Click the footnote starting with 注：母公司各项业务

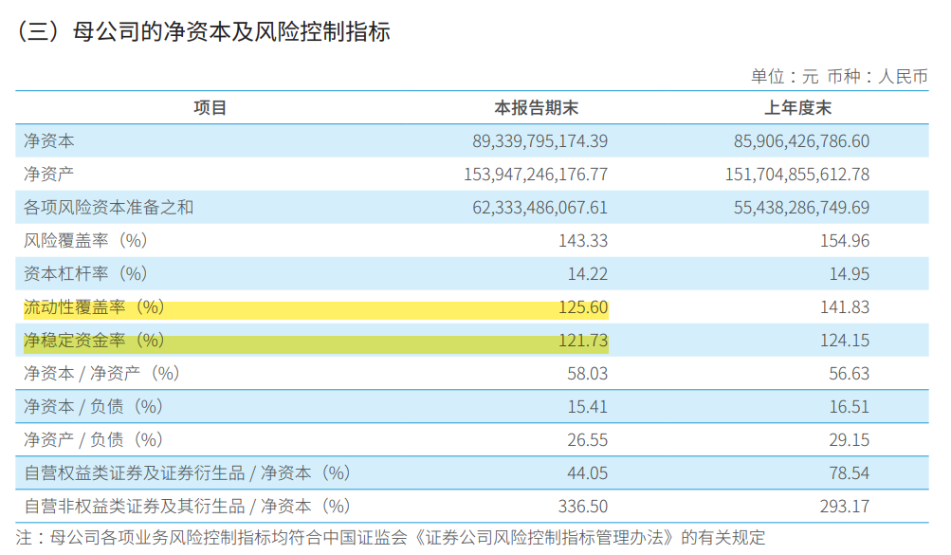point(391,537)
